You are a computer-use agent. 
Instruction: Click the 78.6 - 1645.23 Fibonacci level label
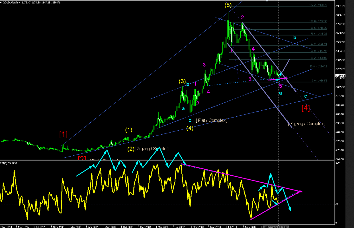[318, 34]
